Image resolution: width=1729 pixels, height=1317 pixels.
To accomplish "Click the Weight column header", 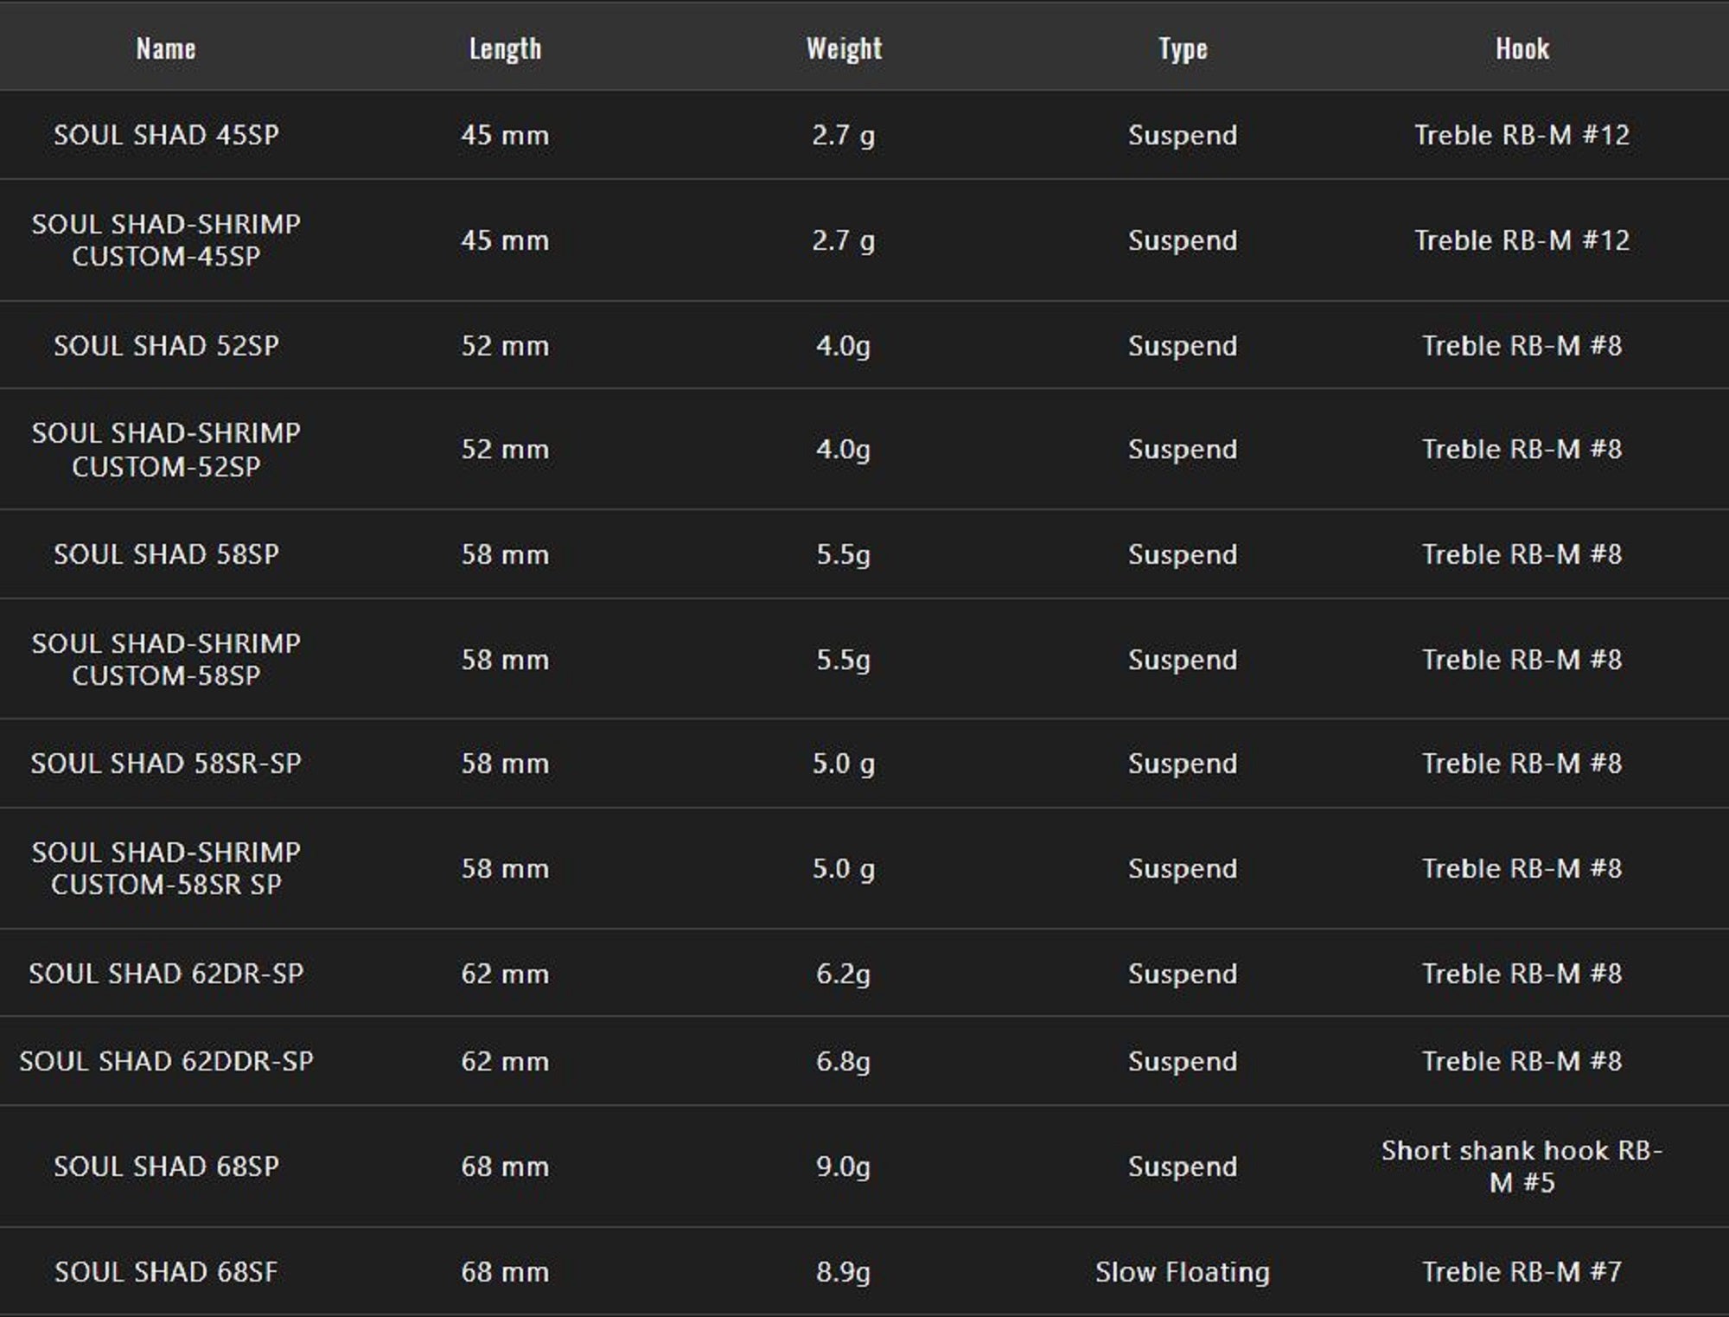I will click(x=844, y=48).
